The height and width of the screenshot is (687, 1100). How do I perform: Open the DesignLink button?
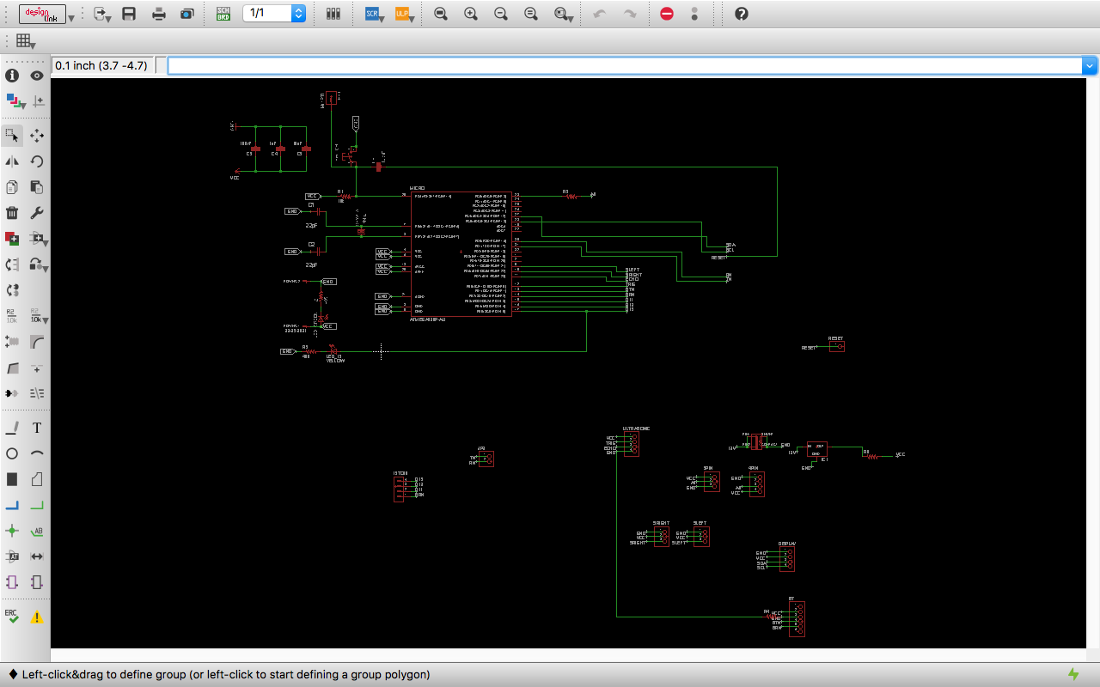pyautogui.click(x=42, y=14)
